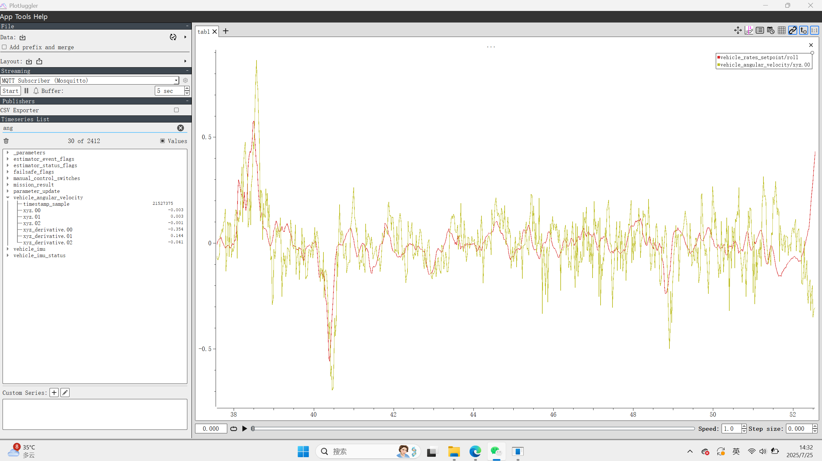
Task: Select xyz_derivative.01 timeseries
Action: (x=48, y=236)
